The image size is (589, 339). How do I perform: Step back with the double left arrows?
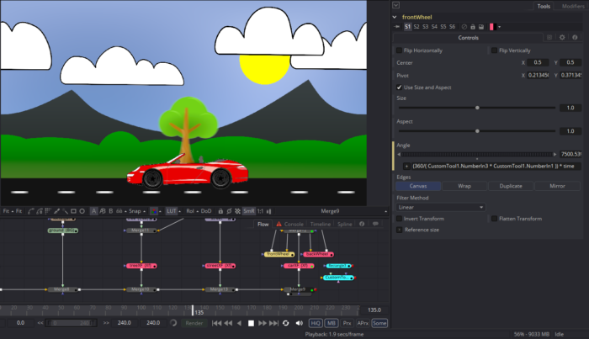pyautogui.click(x=228, y=323)
